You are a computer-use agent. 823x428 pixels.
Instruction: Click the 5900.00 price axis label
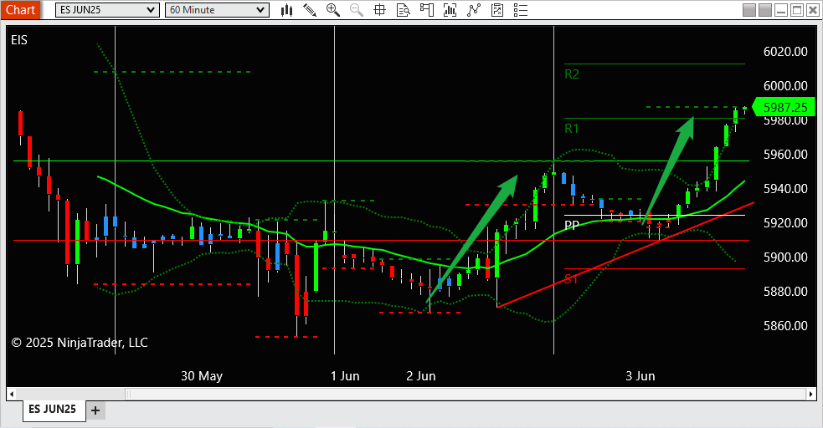(x=785, y=257)
